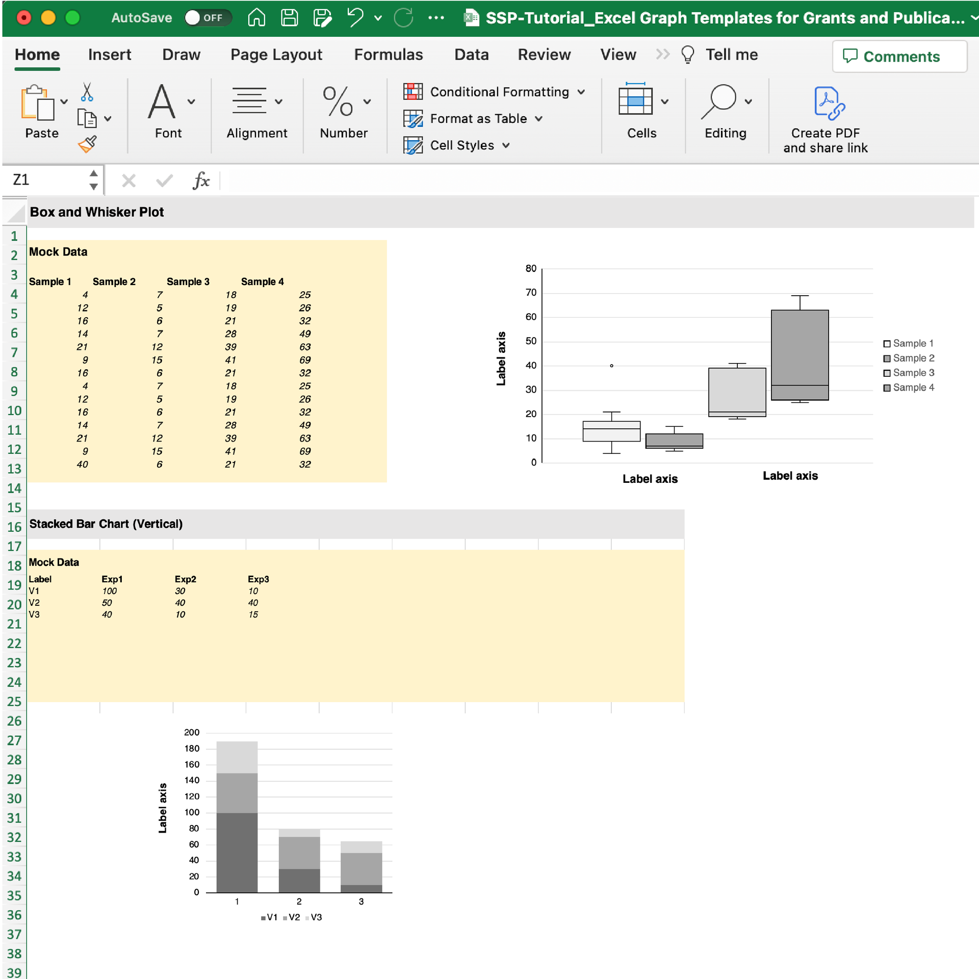Click the Save floppy disk icon
Image resolution: width=979 pixels, height=979 pixels.
point(289,18)
